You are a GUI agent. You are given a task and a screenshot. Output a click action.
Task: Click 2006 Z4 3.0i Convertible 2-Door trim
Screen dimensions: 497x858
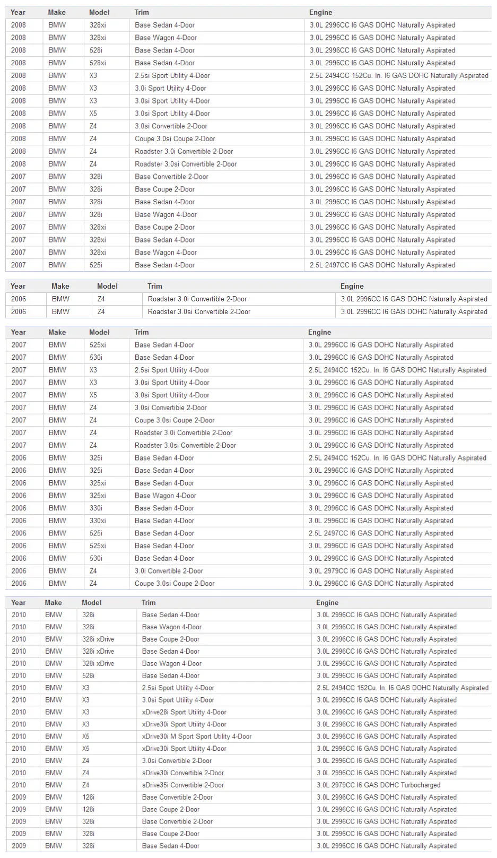click(x=169, y=571)
